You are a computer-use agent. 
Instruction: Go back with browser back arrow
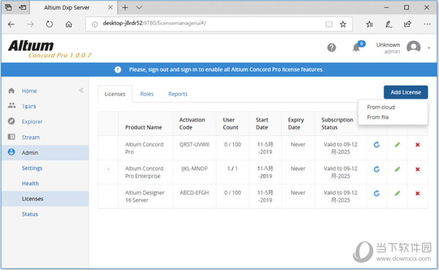point(11,24)
